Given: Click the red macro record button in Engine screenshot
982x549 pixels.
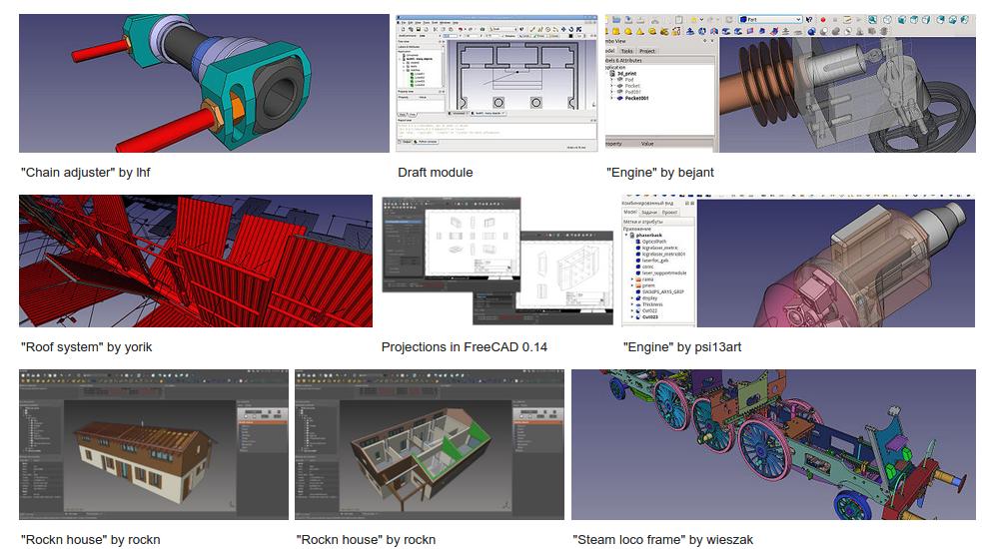Looking at the screenshot, I should click(x=822, y=20).
